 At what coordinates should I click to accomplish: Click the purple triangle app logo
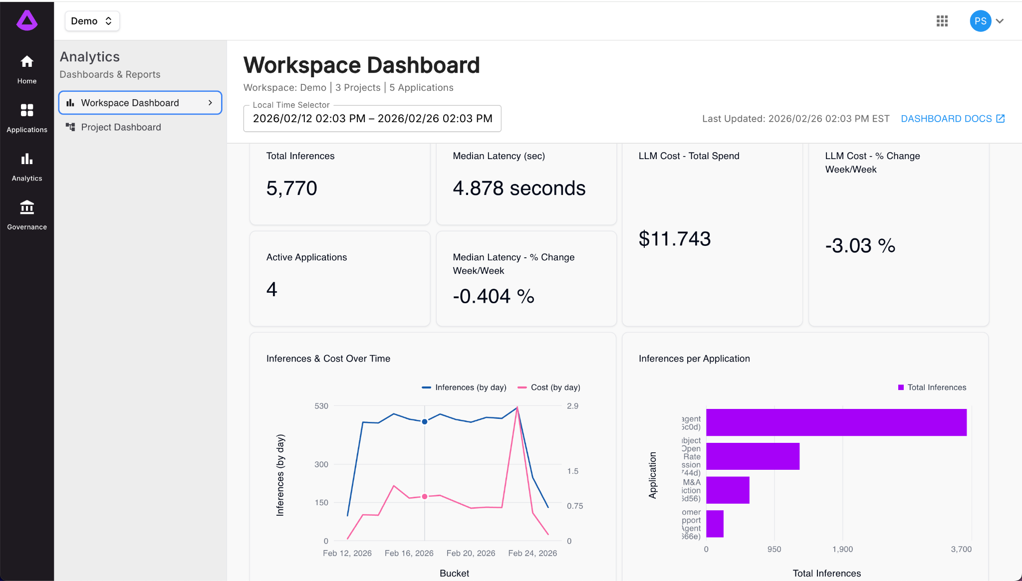[x=27, y=21]
